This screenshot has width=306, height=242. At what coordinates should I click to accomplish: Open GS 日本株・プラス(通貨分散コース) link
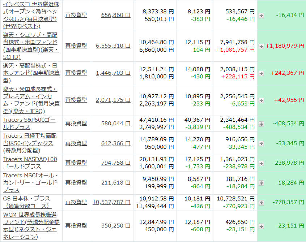pyautogui.click(x=27, y=202)
